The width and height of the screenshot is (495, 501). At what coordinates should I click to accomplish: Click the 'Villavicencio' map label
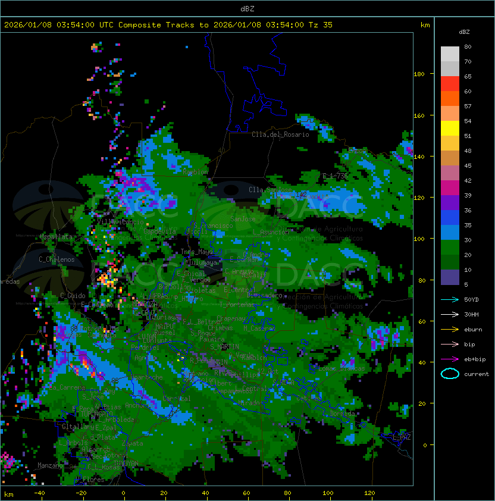click(120, 222)
